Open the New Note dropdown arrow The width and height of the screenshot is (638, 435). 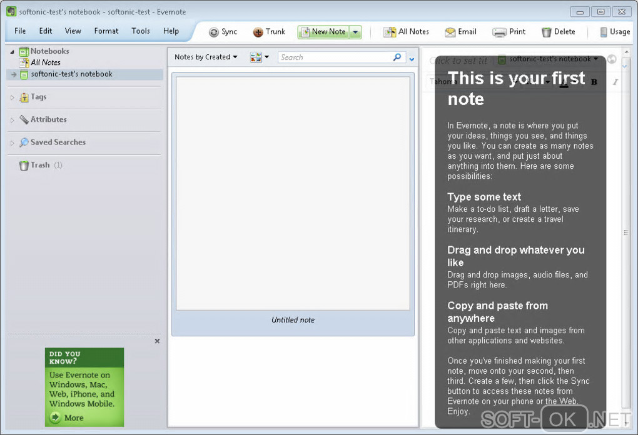click(x=356, y=32)
